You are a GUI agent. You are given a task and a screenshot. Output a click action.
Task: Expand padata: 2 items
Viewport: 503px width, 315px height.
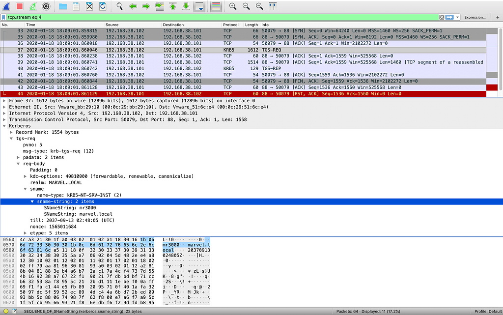point(18,157)
